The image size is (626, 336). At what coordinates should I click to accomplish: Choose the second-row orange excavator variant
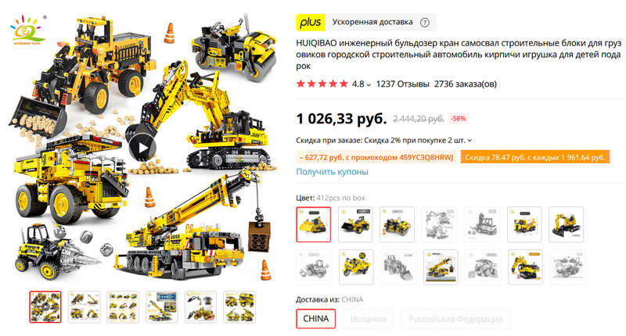(525, 267)
